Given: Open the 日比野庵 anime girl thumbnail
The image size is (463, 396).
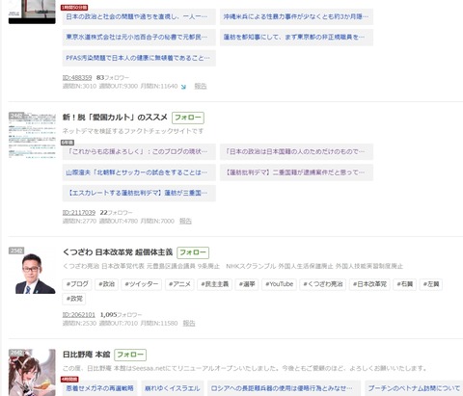Looking at the screenshot, I should point(32,373).
